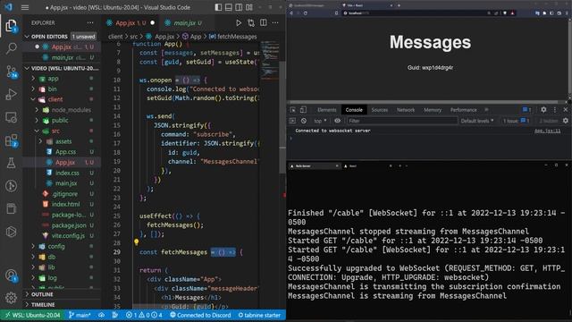Open the VS Code hamburger menu
The image size is (572, 322).
coord(25,7)
